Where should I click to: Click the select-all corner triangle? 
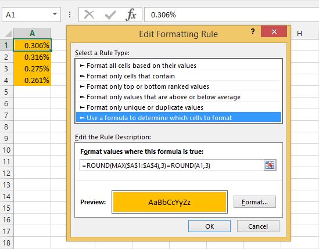click(8, 34)
